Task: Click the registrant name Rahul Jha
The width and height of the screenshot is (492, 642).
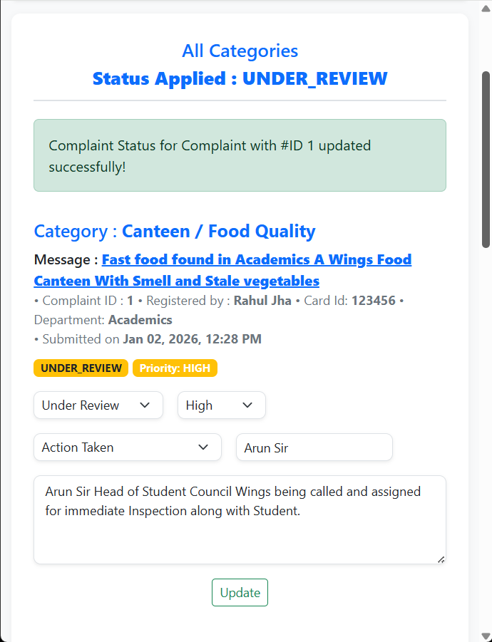Action: [262, 301]
